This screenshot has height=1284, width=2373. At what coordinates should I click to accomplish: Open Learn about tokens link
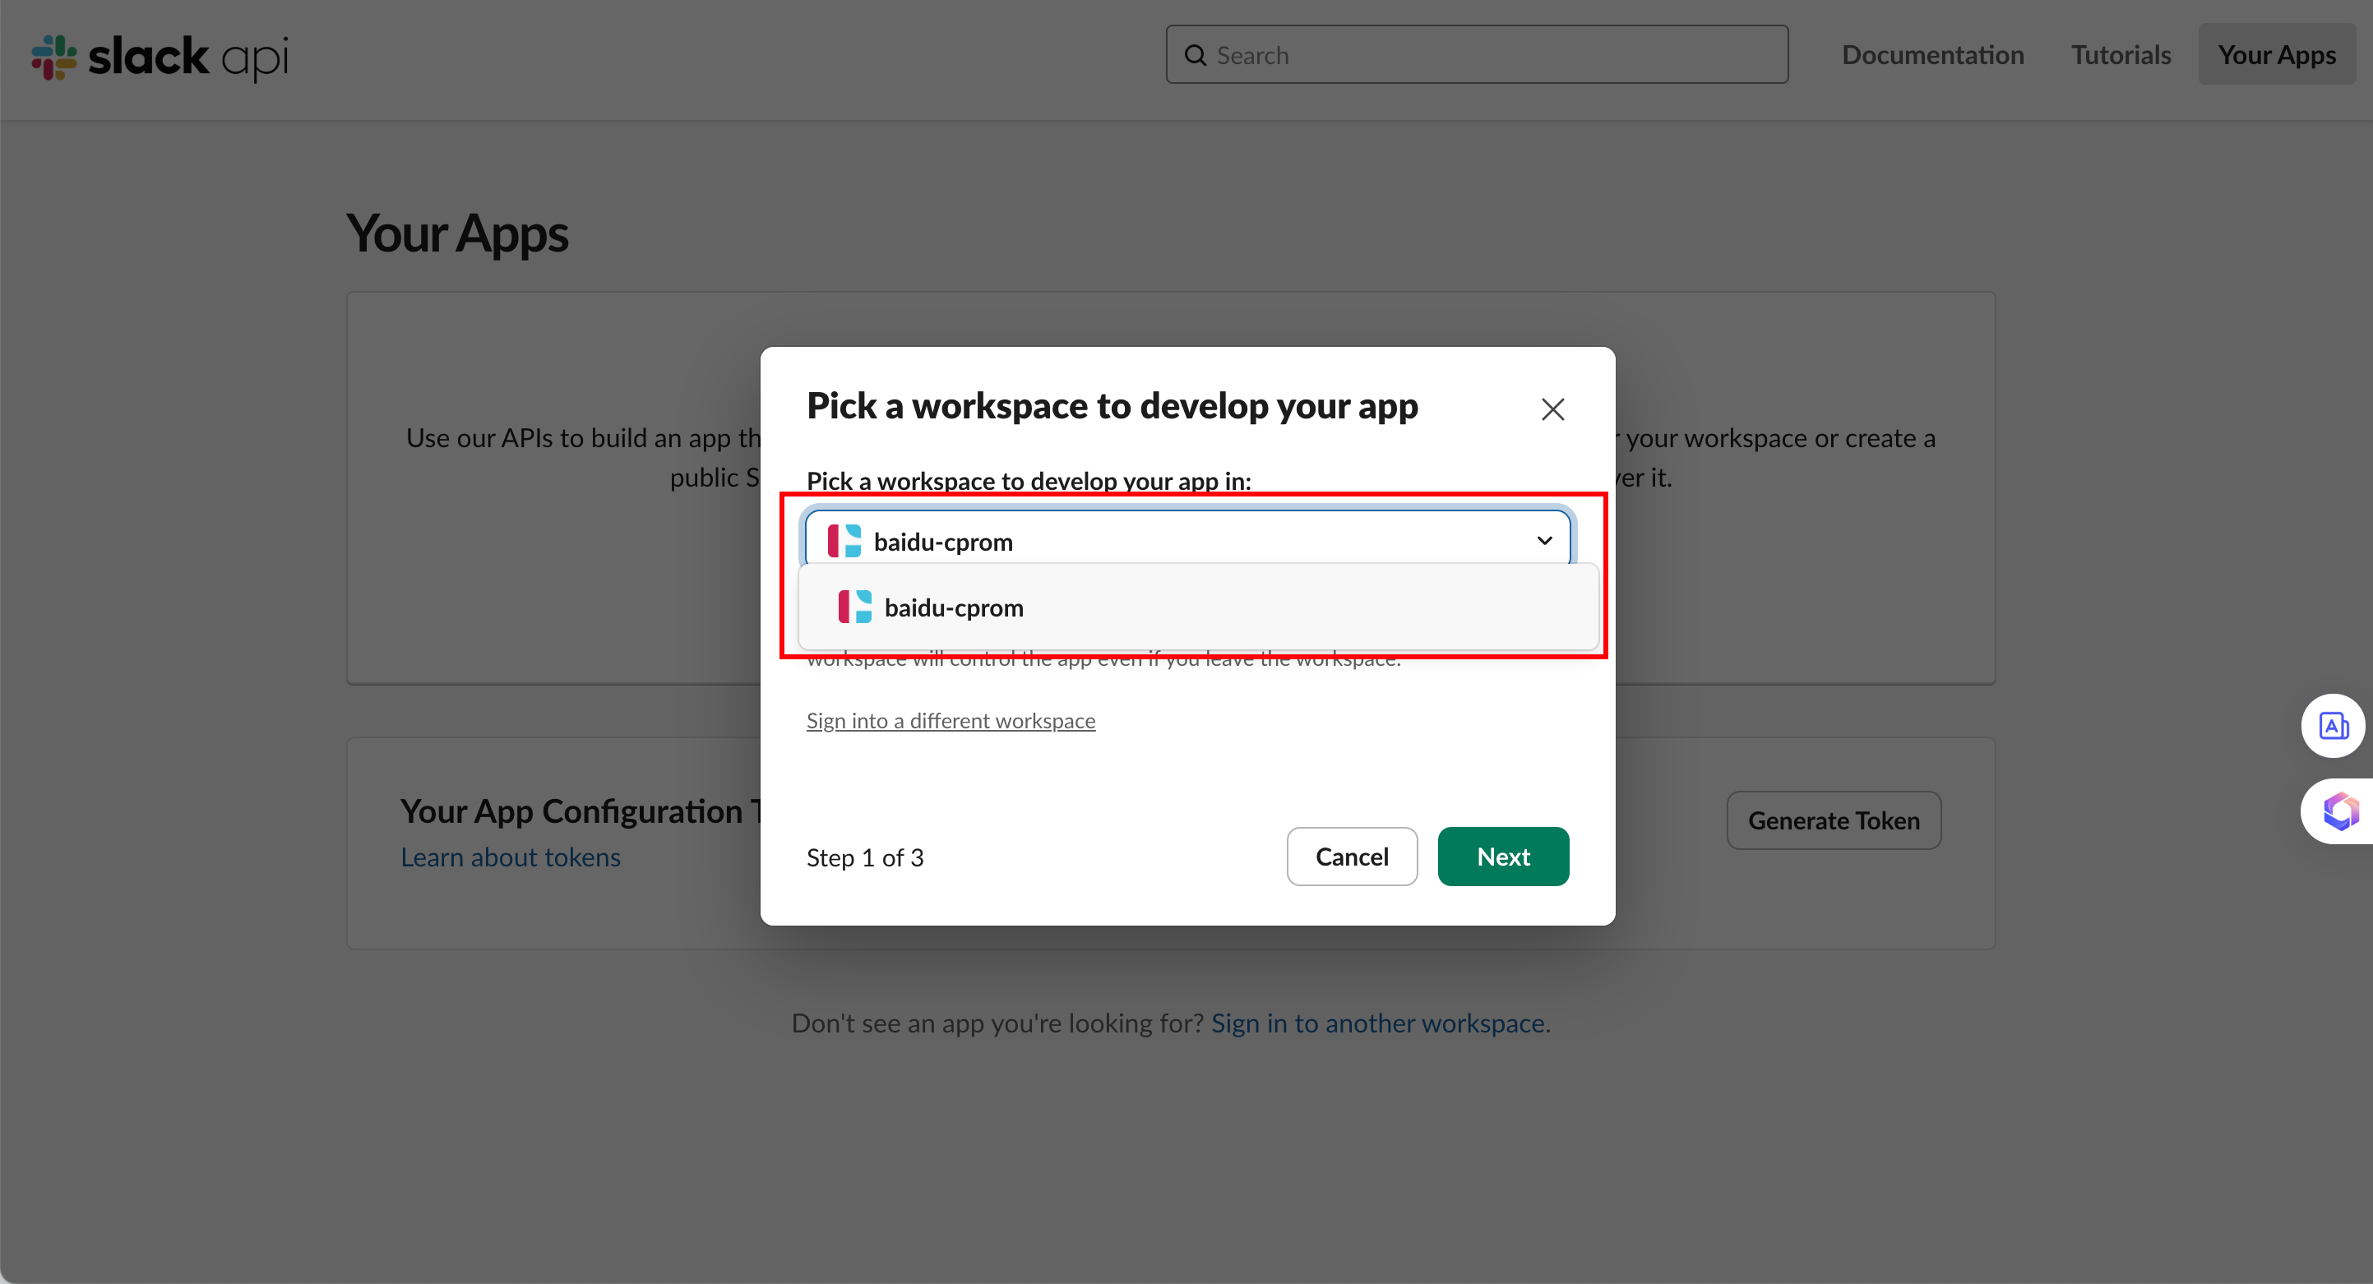pos(511,857)
